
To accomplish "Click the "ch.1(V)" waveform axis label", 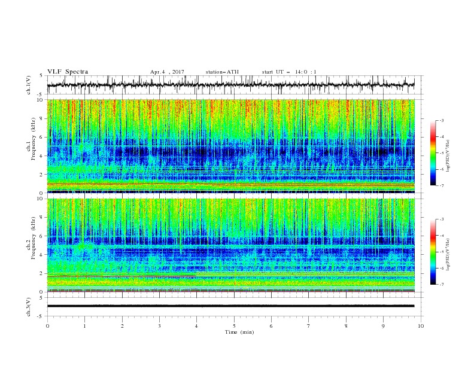I will tap(29, 85).
